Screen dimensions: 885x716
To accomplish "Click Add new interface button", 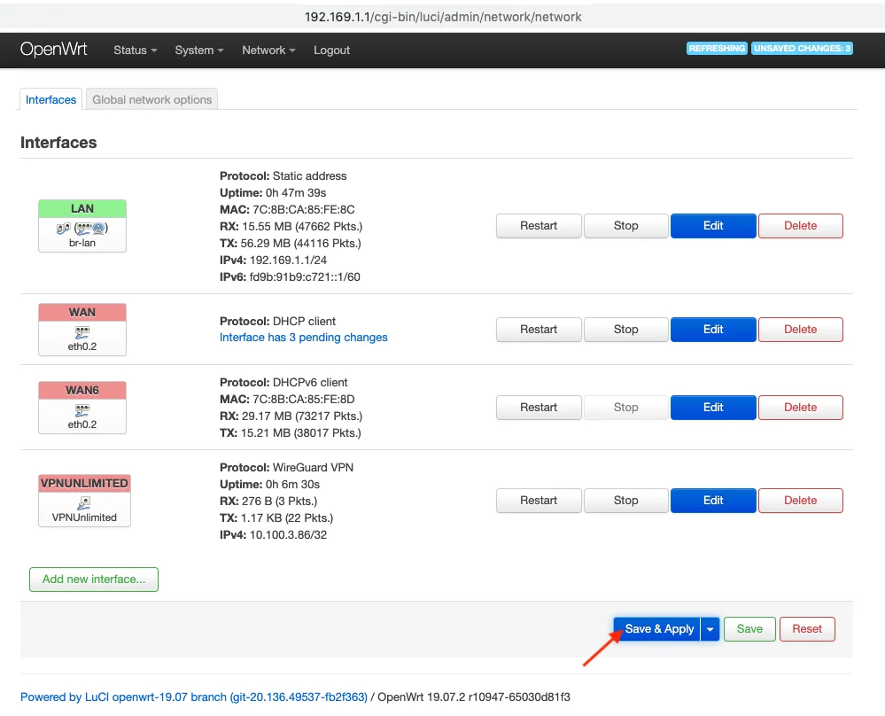I will (94, 580).
